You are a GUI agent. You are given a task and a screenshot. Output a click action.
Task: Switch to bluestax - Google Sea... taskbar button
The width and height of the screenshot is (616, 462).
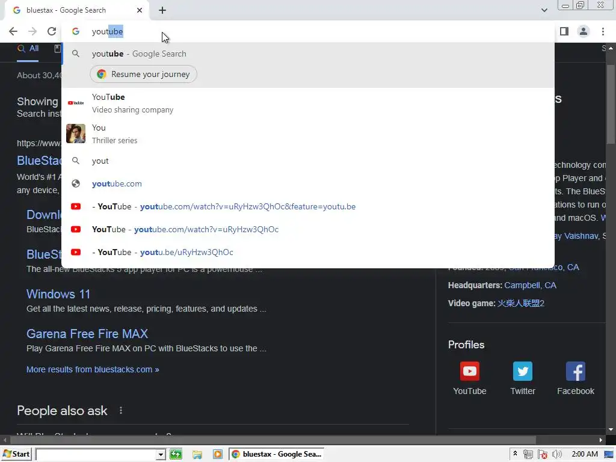(x=277, y=454)
